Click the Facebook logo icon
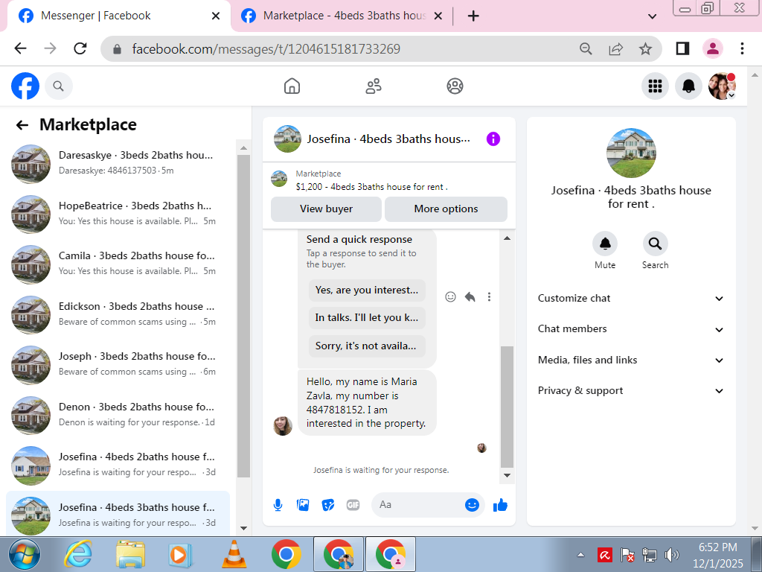The image size is (762, 572). point(25,86)
